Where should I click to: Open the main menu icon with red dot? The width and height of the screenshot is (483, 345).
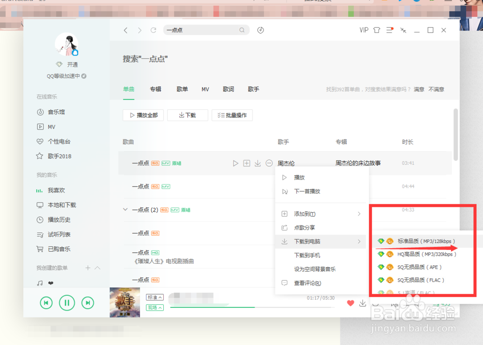click(x=390, y=30)
